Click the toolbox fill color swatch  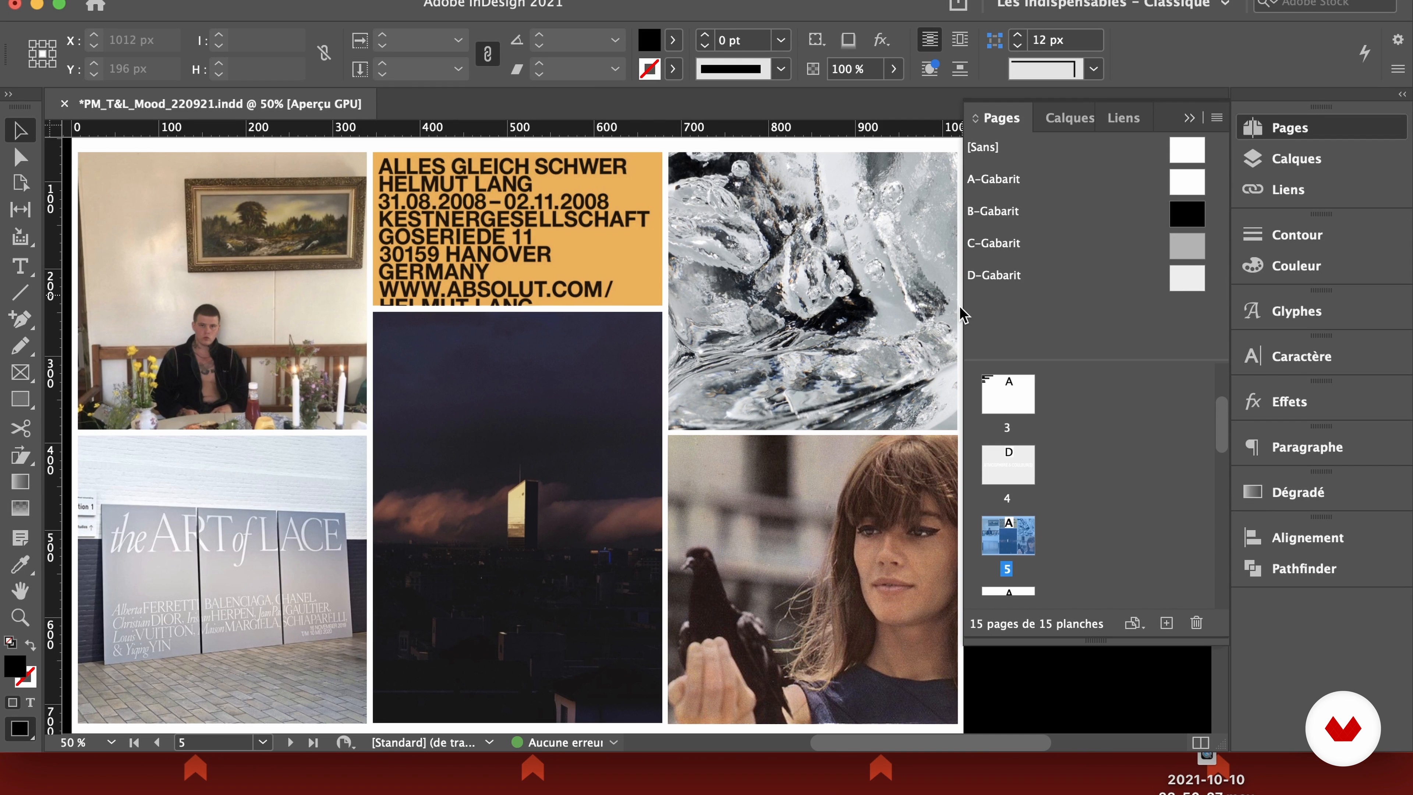tap(15, 666)
